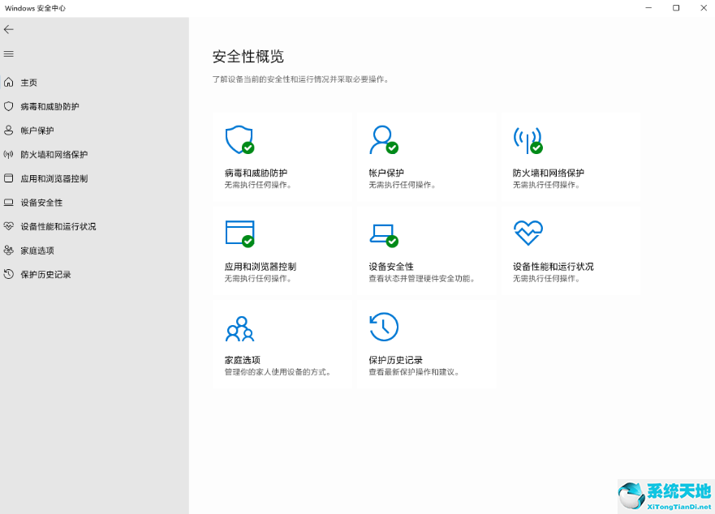The image size is (715, 514).
Task: Select 设备安全性 sidebar item
Action: pyautogui.click(x=40, y=202)
